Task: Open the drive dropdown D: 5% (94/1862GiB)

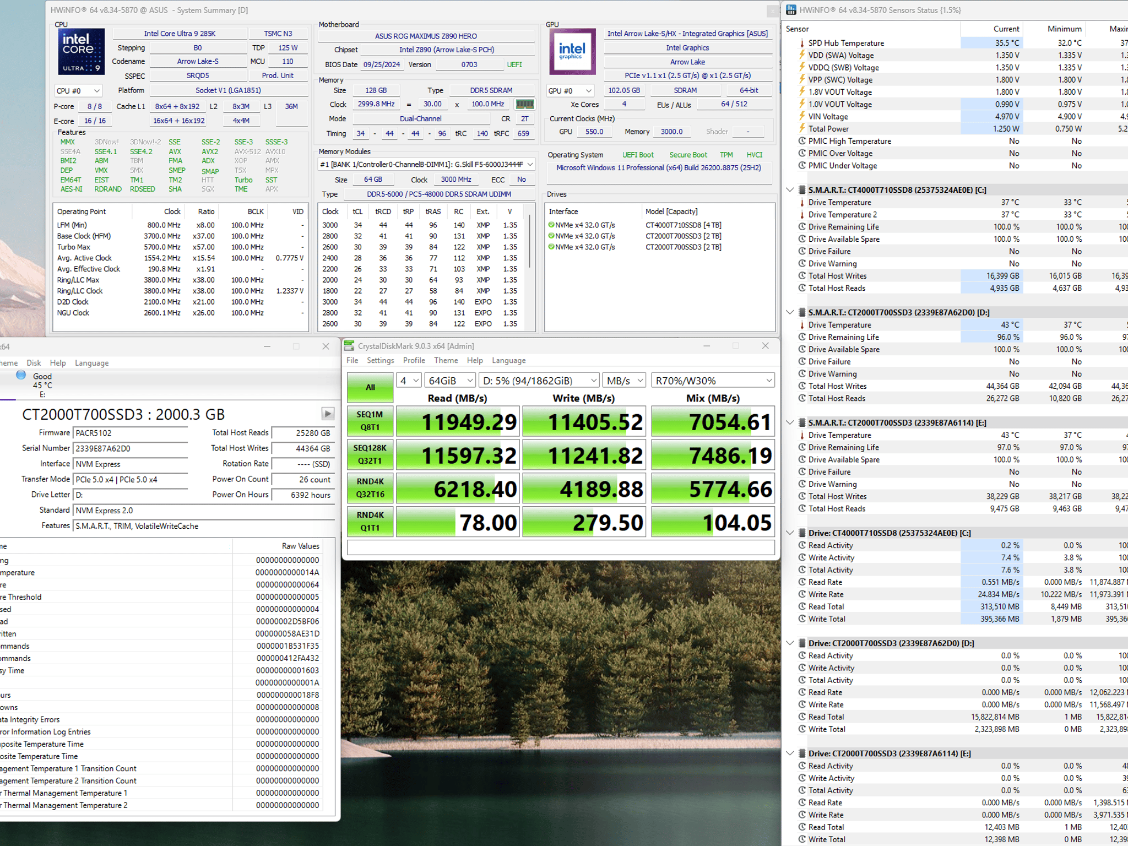Action: (539, 381)
